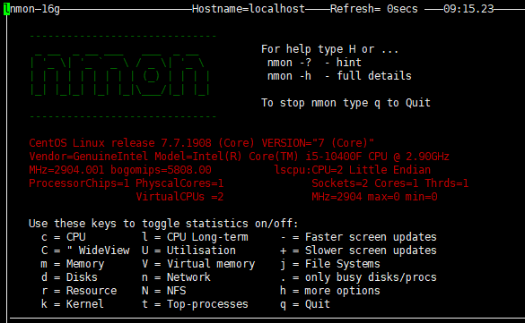The height and width of the screenshot is (323, 525).
Task: Click the 'nmon -? - hint' line
Action: 314,63
